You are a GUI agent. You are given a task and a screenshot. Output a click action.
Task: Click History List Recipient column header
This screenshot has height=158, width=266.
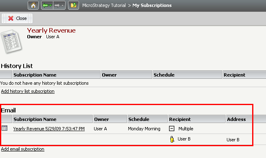pos(244,75)
